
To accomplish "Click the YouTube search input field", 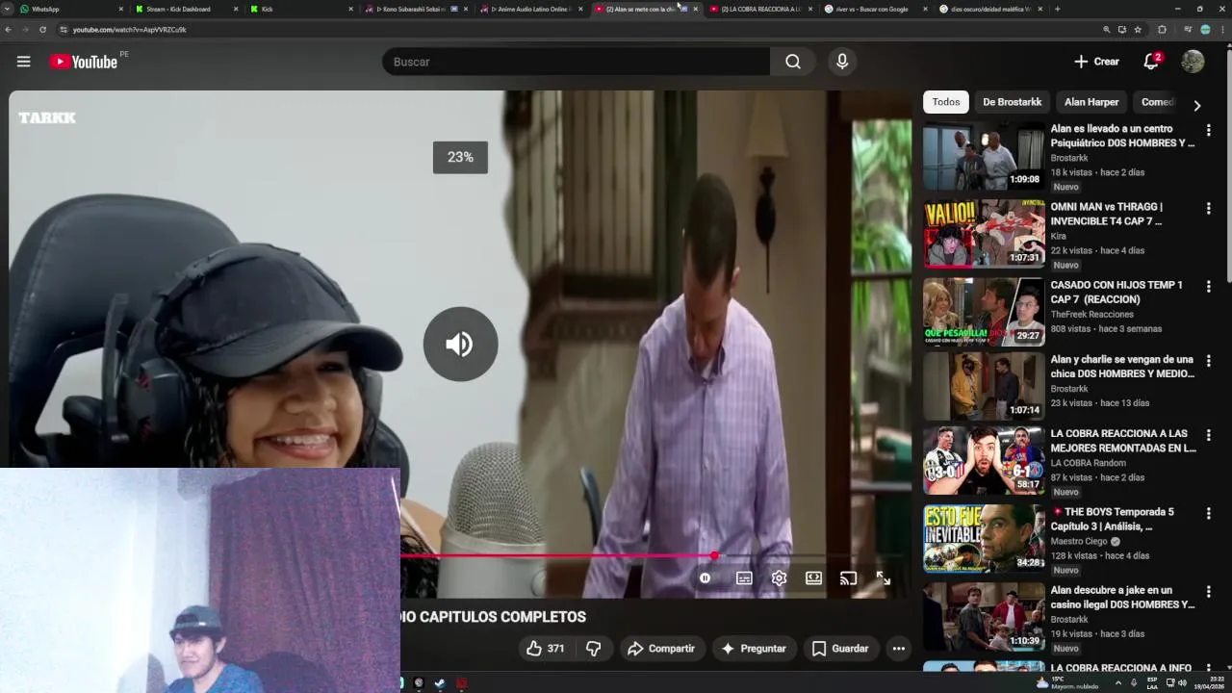I will pyautogui.click(x=576, y=62).
